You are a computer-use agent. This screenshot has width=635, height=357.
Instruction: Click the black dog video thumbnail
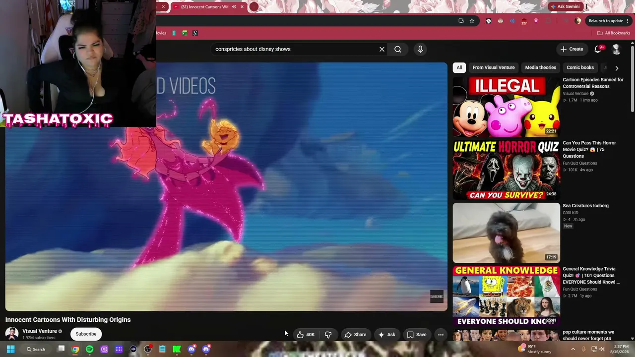506,233
